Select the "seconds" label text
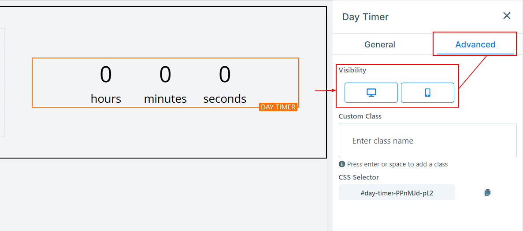The width and height of the screenshot is (523, 231). [x=225, y=99]
